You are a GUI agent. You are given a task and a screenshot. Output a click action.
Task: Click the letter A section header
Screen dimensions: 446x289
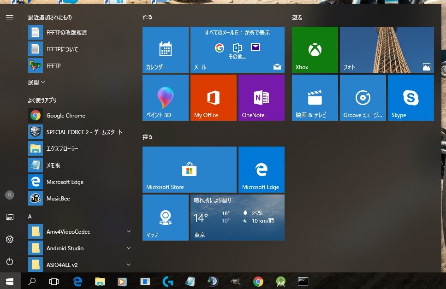click(30, 217)
